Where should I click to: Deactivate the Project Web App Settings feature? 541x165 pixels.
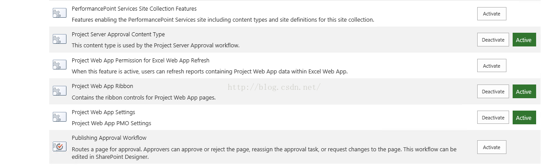(493, 117)
